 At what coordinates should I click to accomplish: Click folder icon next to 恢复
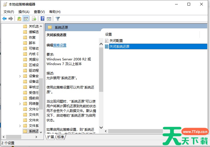[x=25, y=37]
